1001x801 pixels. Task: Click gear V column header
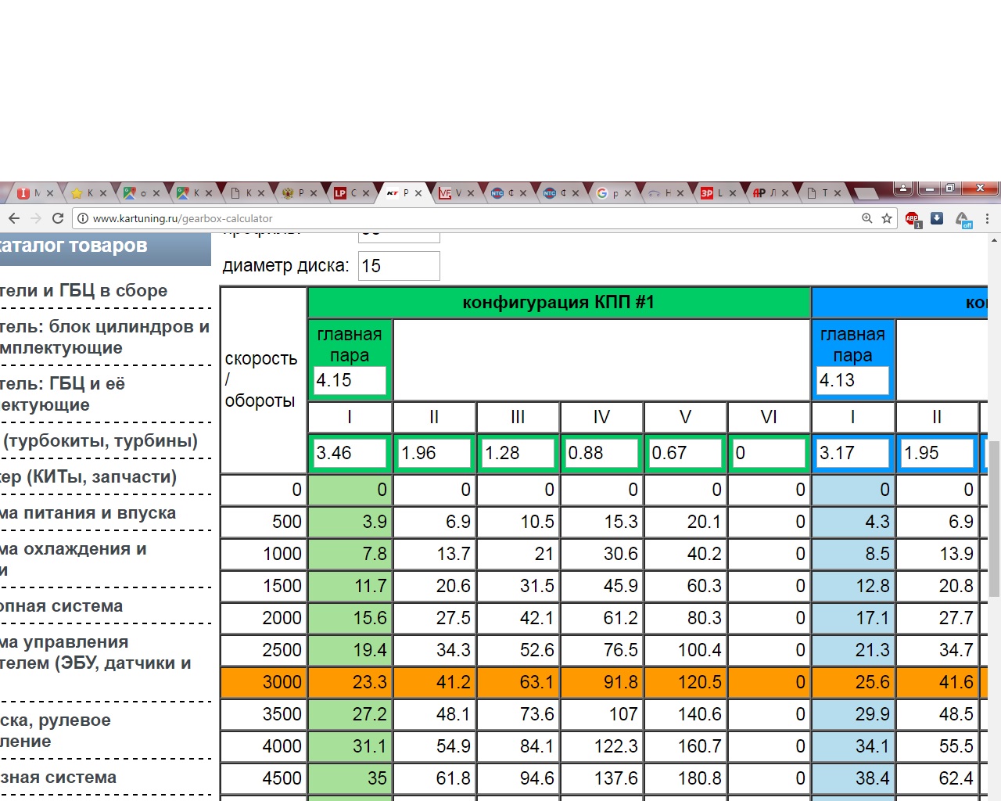(x=685, y=417)
